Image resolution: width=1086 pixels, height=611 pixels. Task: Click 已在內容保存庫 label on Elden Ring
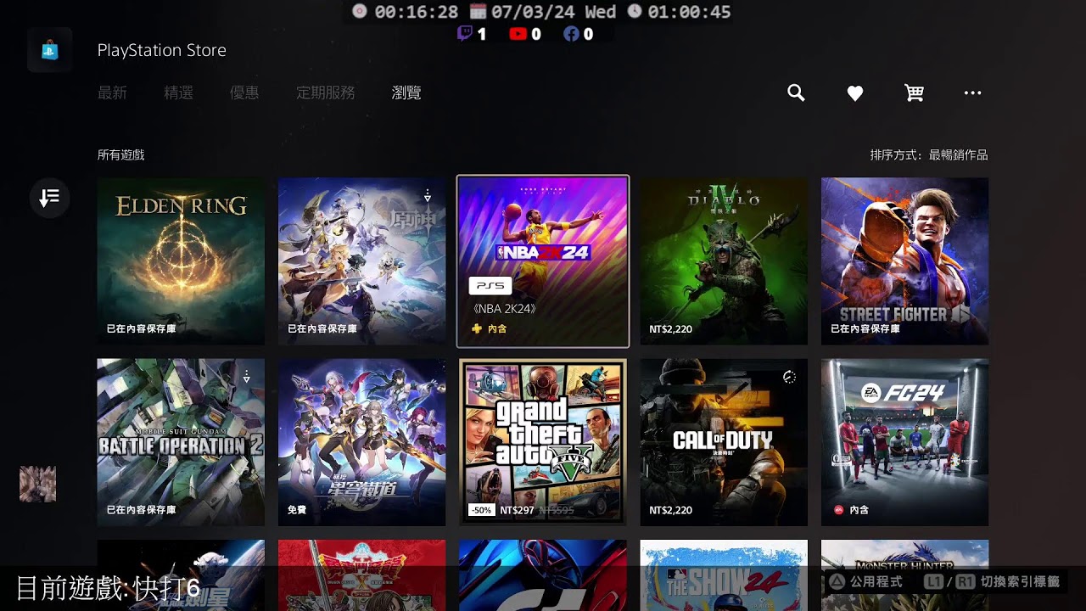tap(141, 329)
